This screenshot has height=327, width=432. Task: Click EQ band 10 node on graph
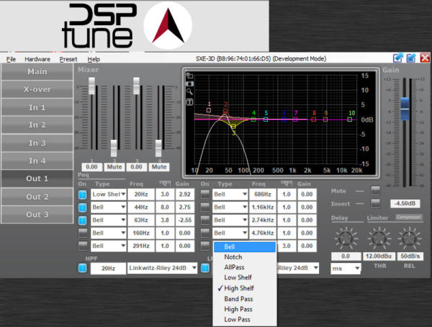[351, 120]
